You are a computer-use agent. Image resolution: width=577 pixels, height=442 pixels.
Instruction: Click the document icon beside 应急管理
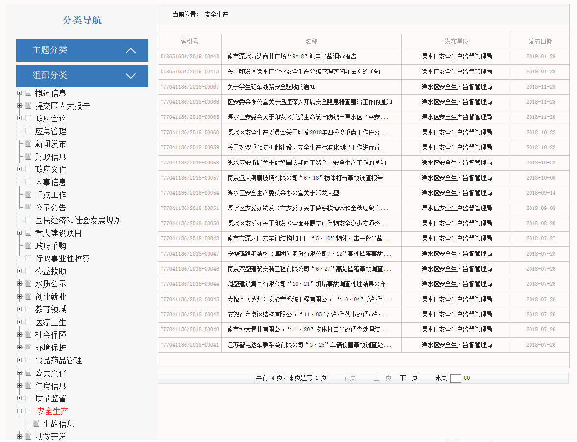click(x=28, y=131)
